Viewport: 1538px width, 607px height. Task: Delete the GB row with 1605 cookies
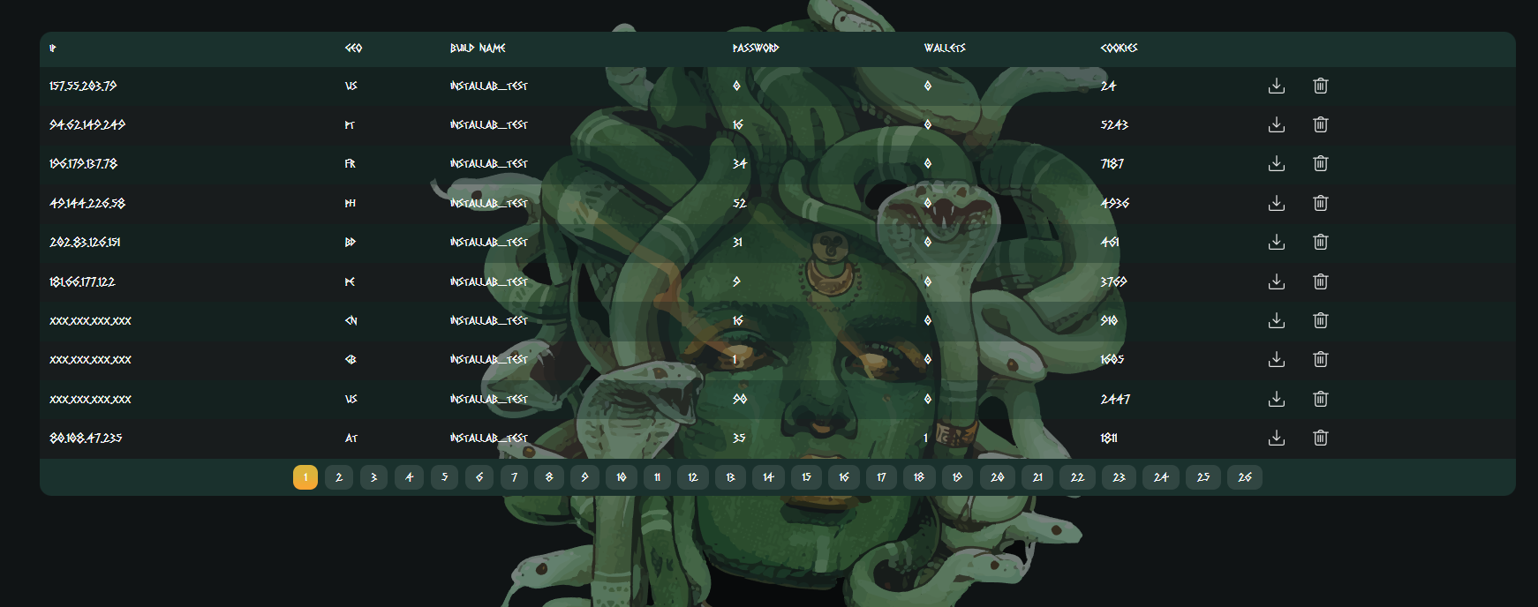1321,359
